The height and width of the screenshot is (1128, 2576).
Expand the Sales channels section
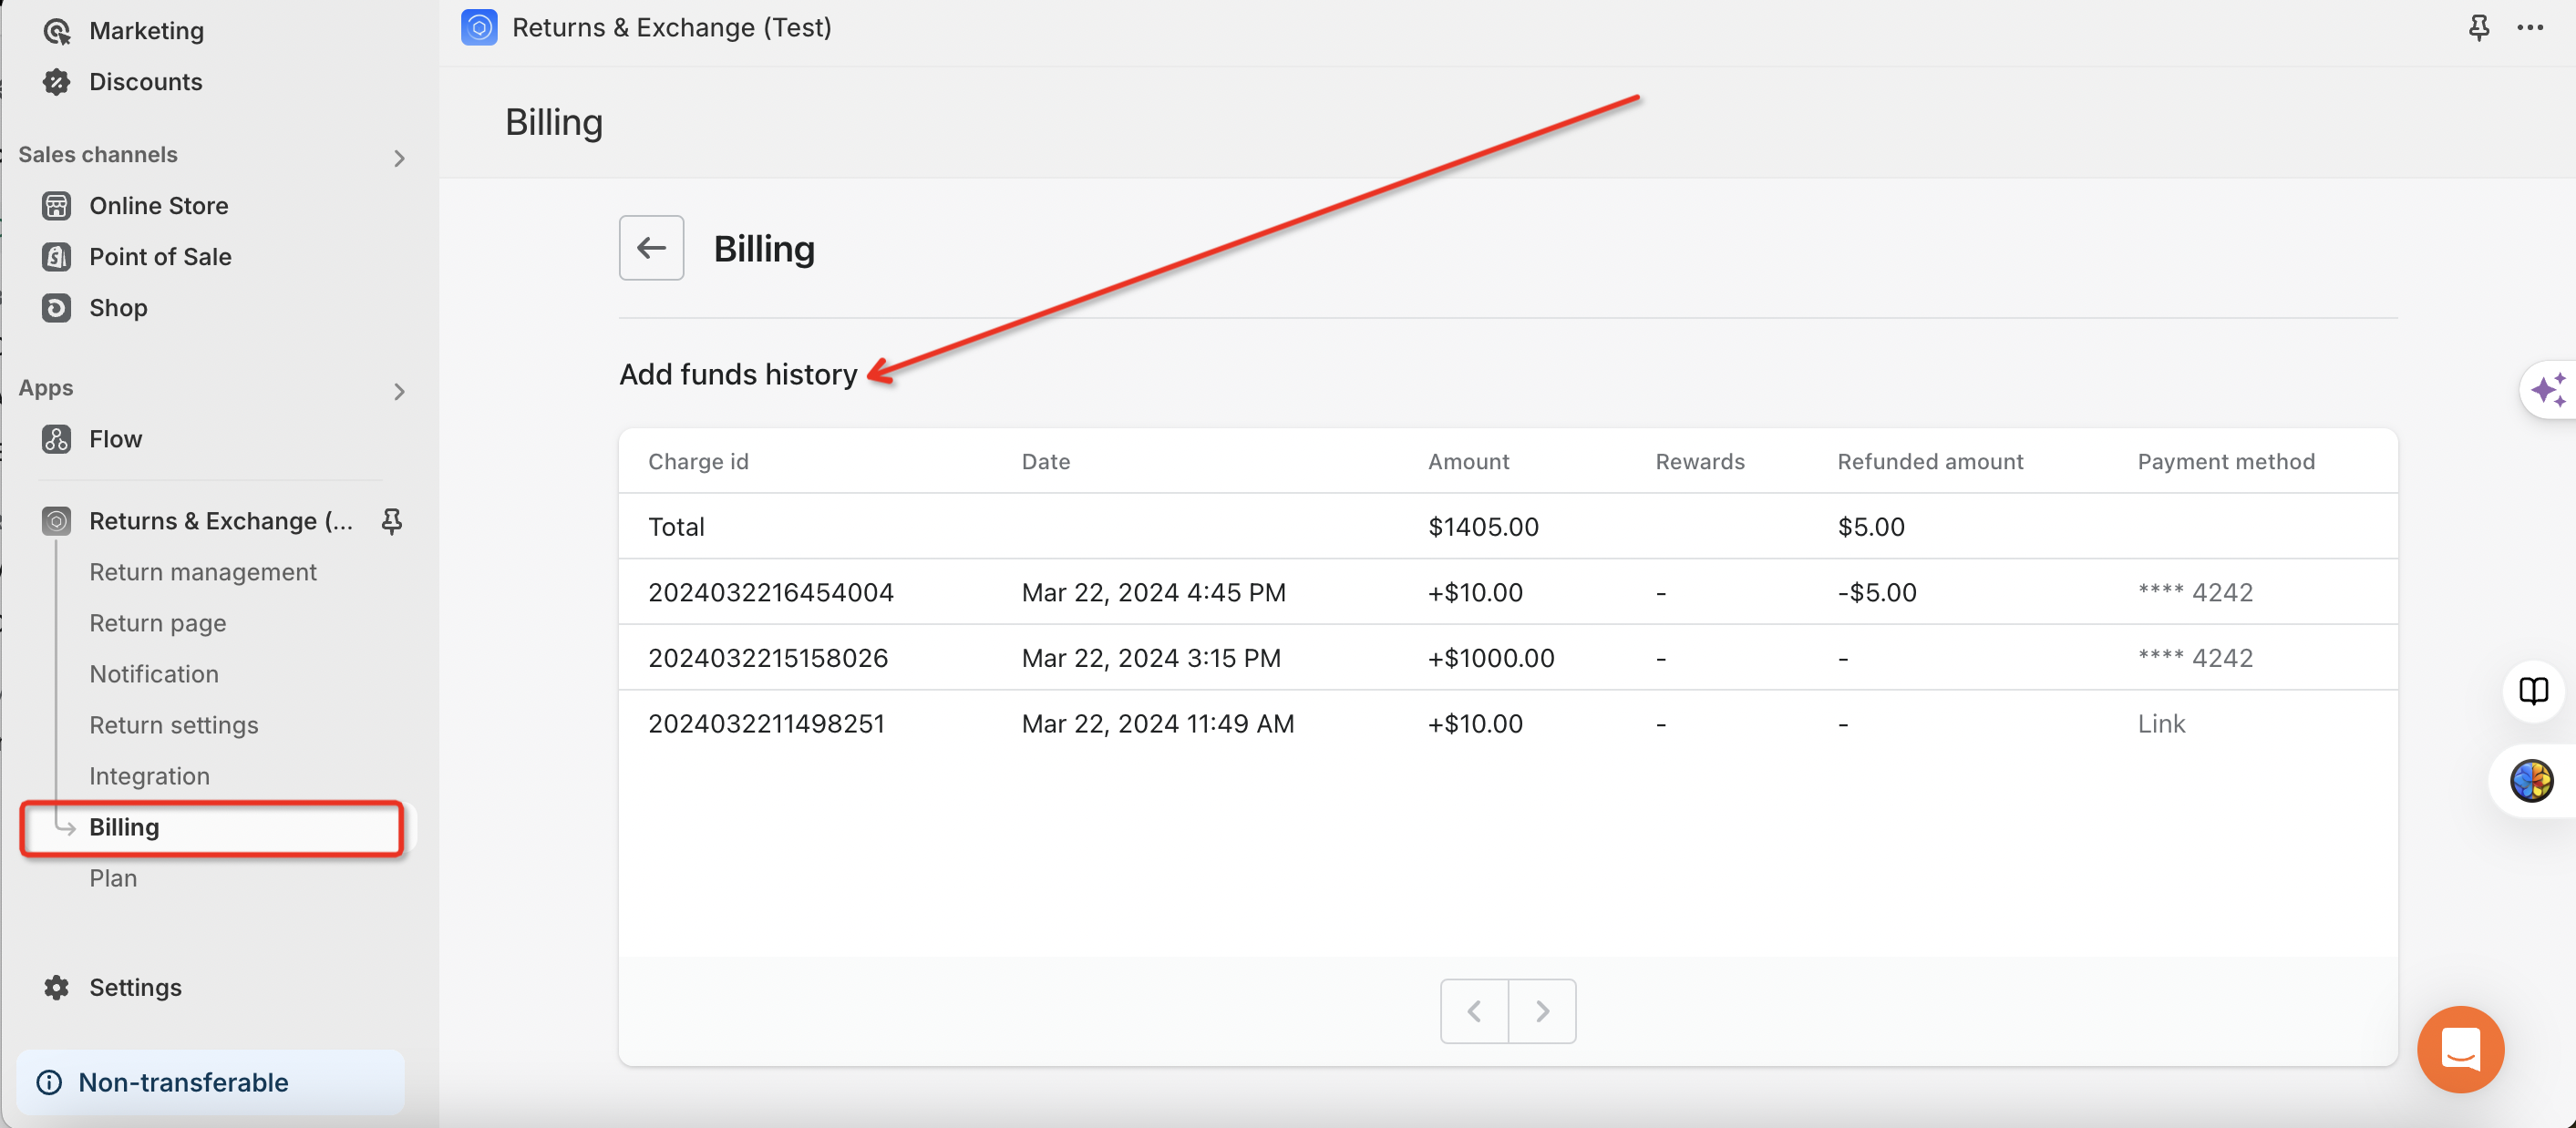click(399, 158)
